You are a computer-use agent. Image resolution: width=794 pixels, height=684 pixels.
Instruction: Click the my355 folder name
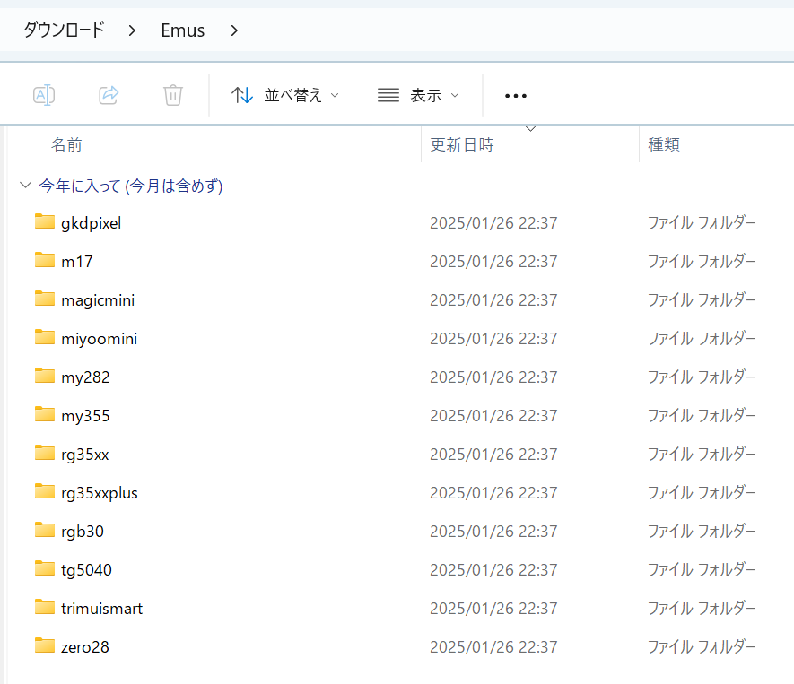click(x=85, y=416)
